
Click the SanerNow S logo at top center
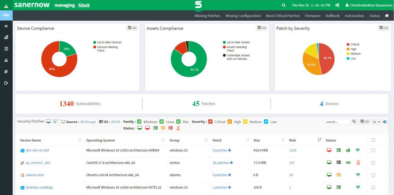[x=198, y=5]
